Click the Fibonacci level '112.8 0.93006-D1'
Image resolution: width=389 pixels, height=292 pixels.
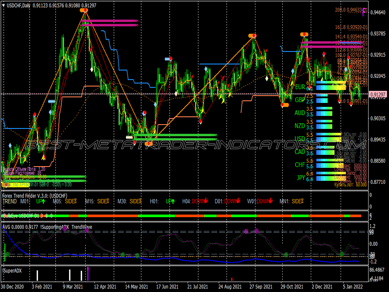coord(351,50)
